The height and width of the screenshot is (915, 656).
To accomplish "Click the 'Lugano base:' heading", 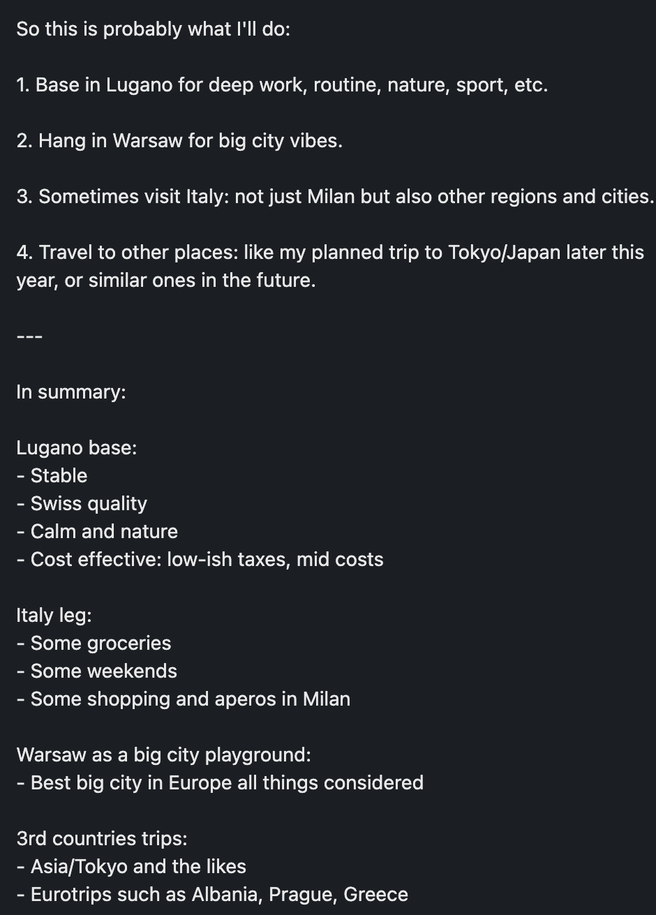I will [77, 448].
